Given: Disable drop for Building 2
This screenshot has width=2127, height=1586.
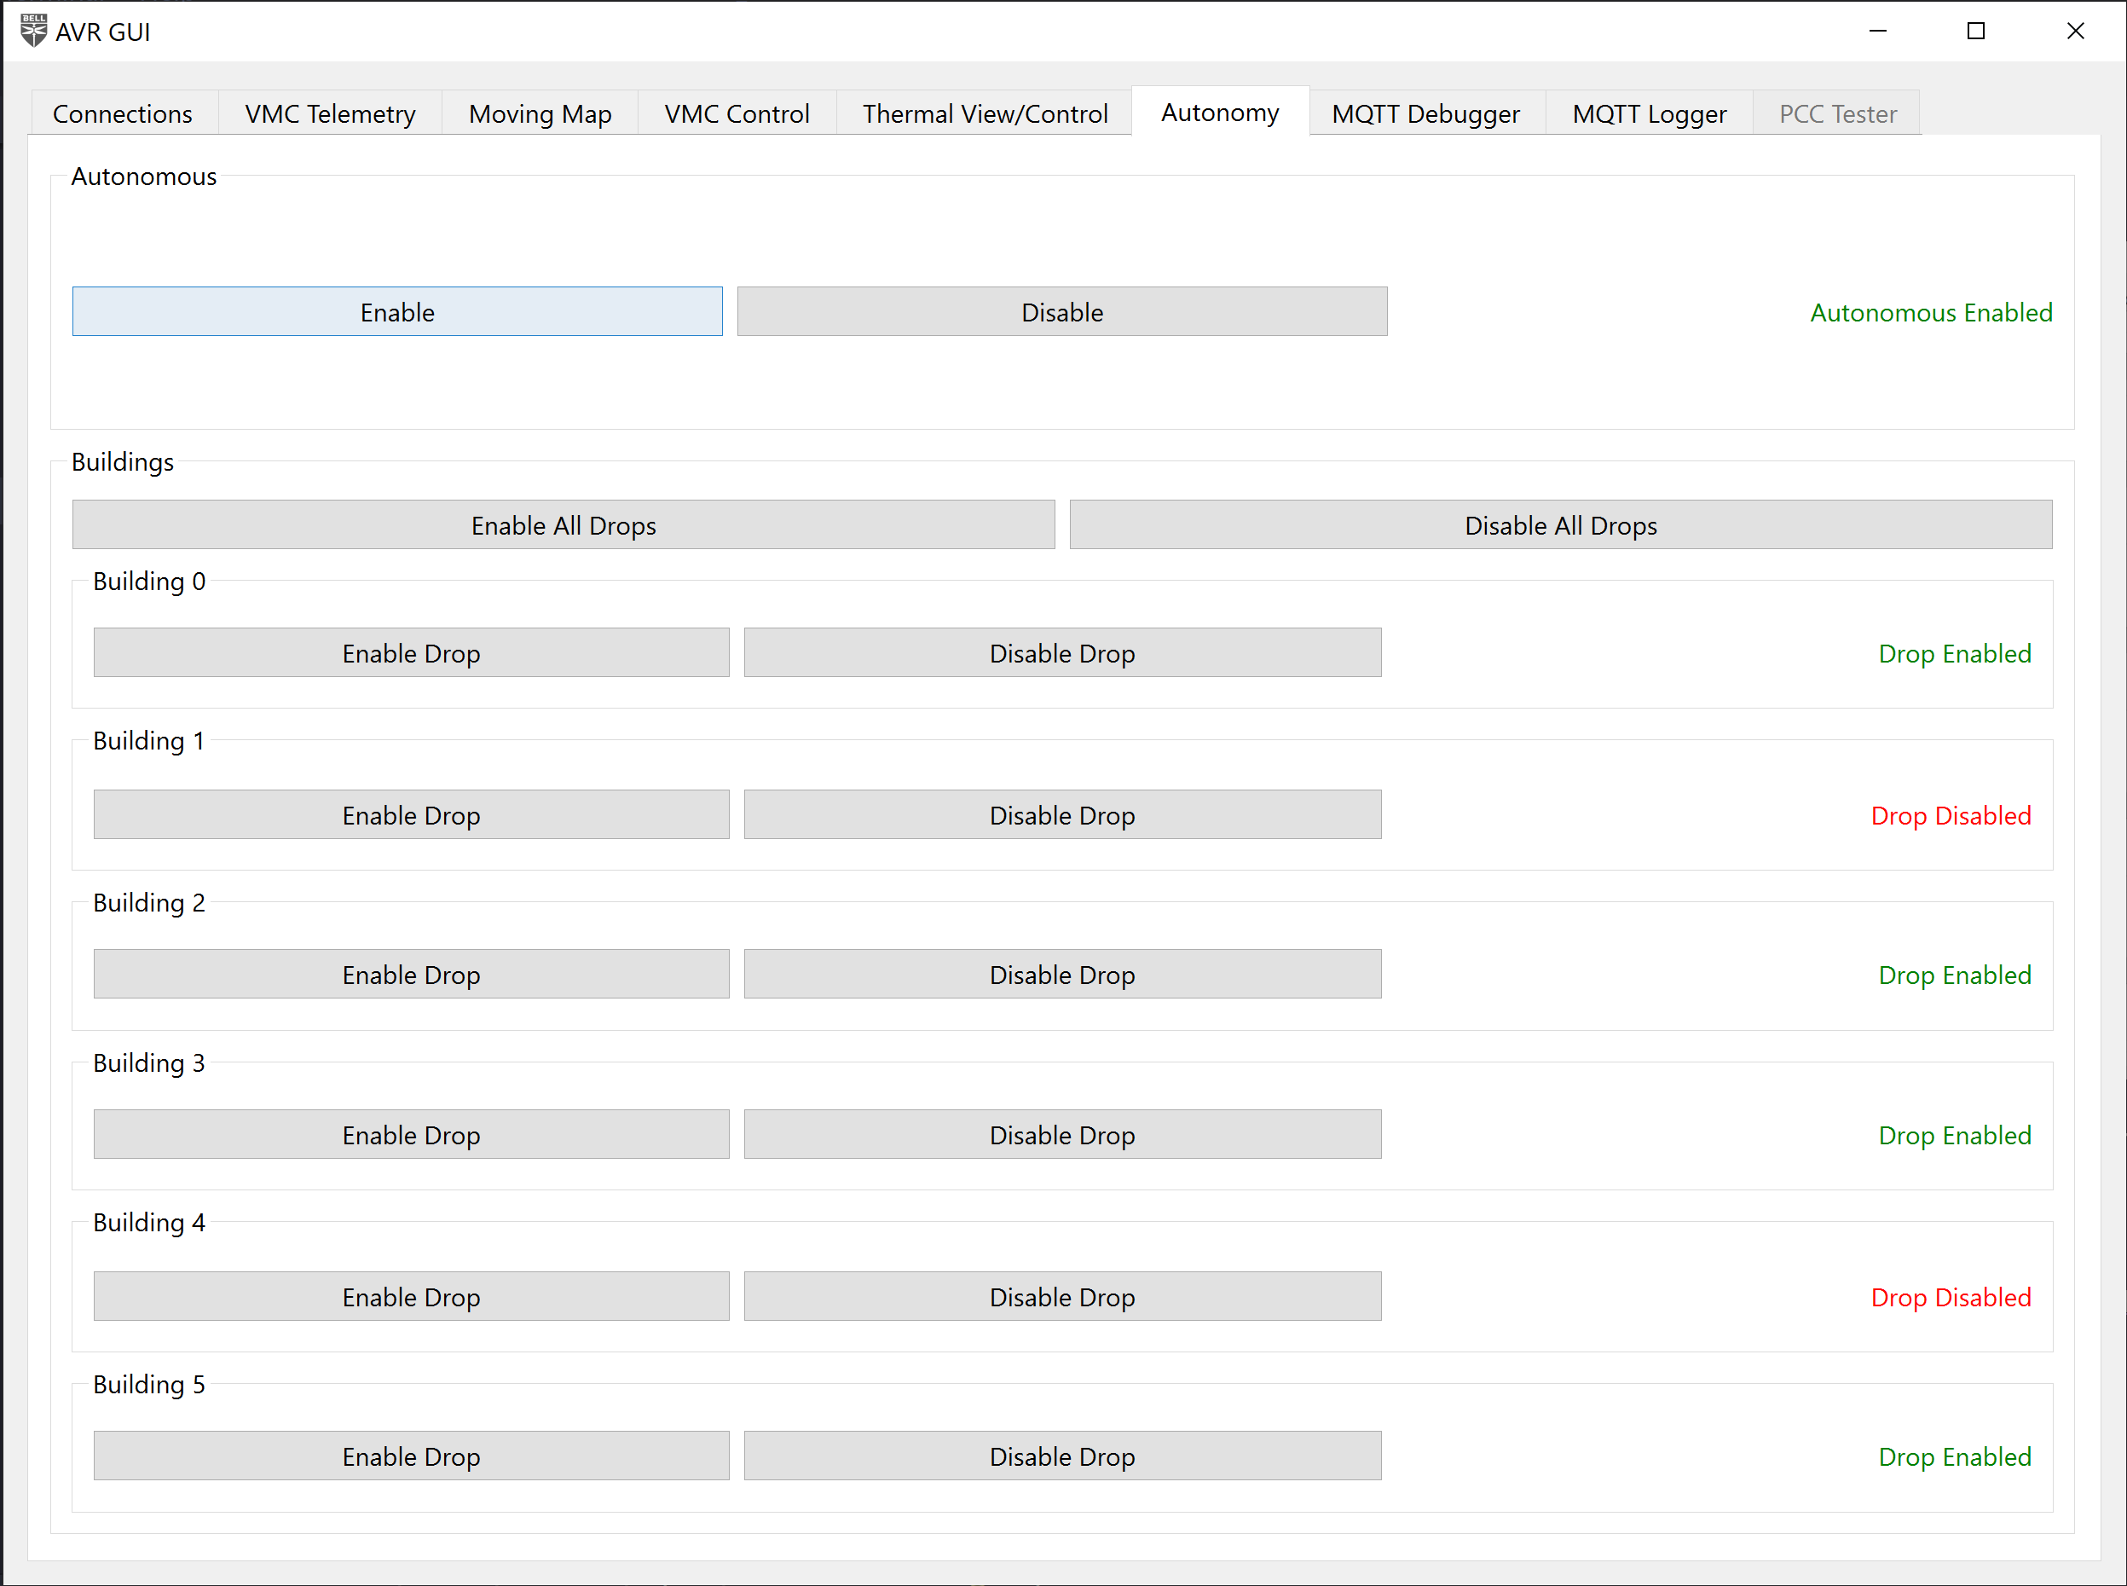Looking at the screenshot, I should click(x=1062, y=975).
